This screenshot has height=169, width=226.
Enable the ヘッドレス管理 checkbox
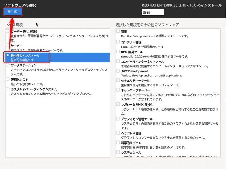coord(118,133)
